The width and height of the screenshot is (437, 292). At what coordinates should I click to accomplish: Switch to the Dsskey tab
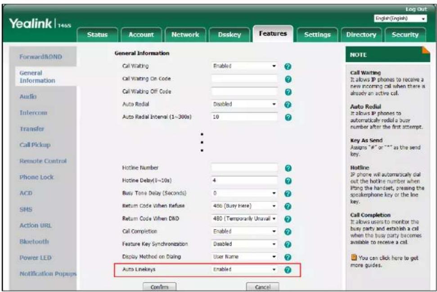[229, 35]
